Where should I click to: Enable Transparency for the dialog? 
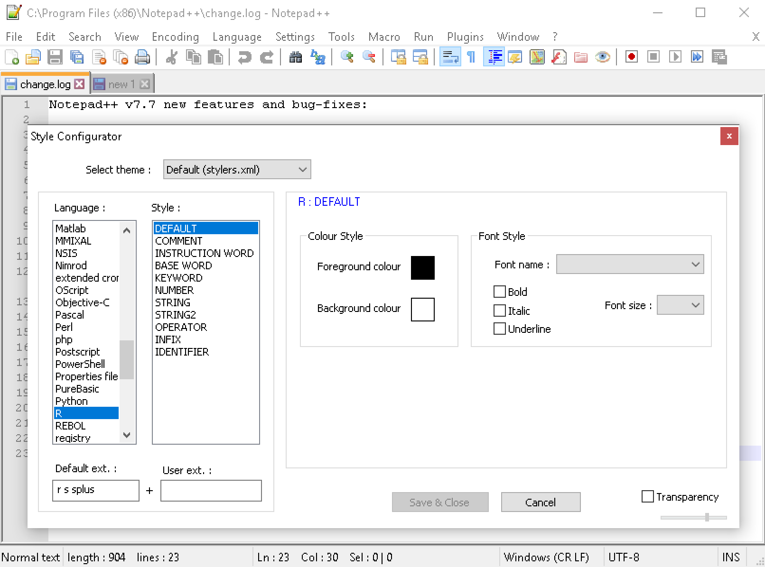[x=648, y=496]
